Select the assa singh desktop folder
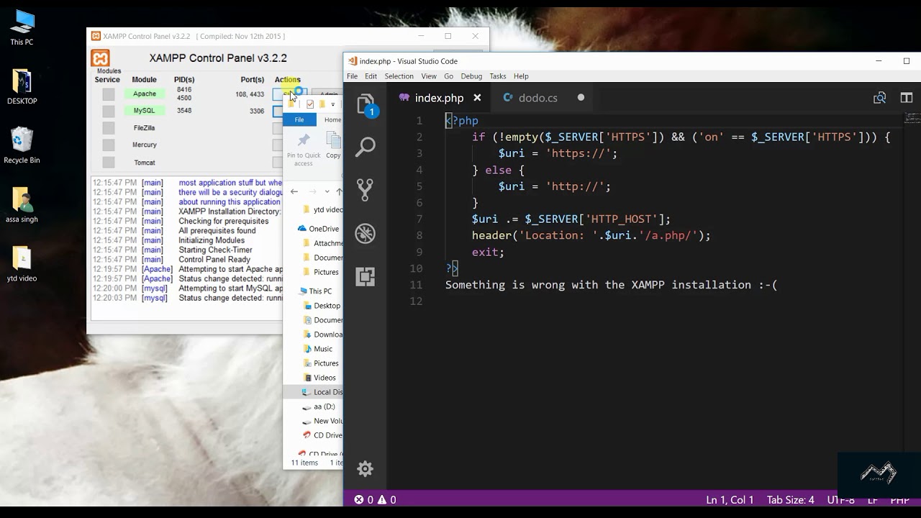Image resolution: width=921 pixels, height=518 pixels. point(22,206)
